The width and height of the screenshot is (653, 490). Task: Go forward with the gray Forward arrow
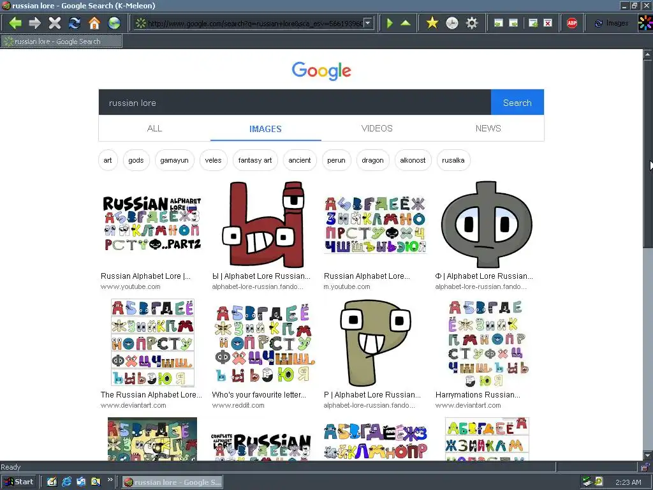pos(35,23)
